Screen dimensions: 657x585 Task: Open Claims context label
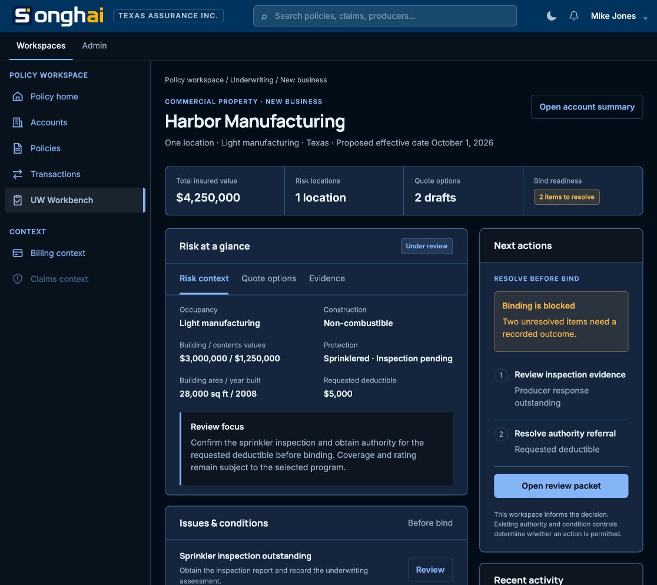click(59, 279)
